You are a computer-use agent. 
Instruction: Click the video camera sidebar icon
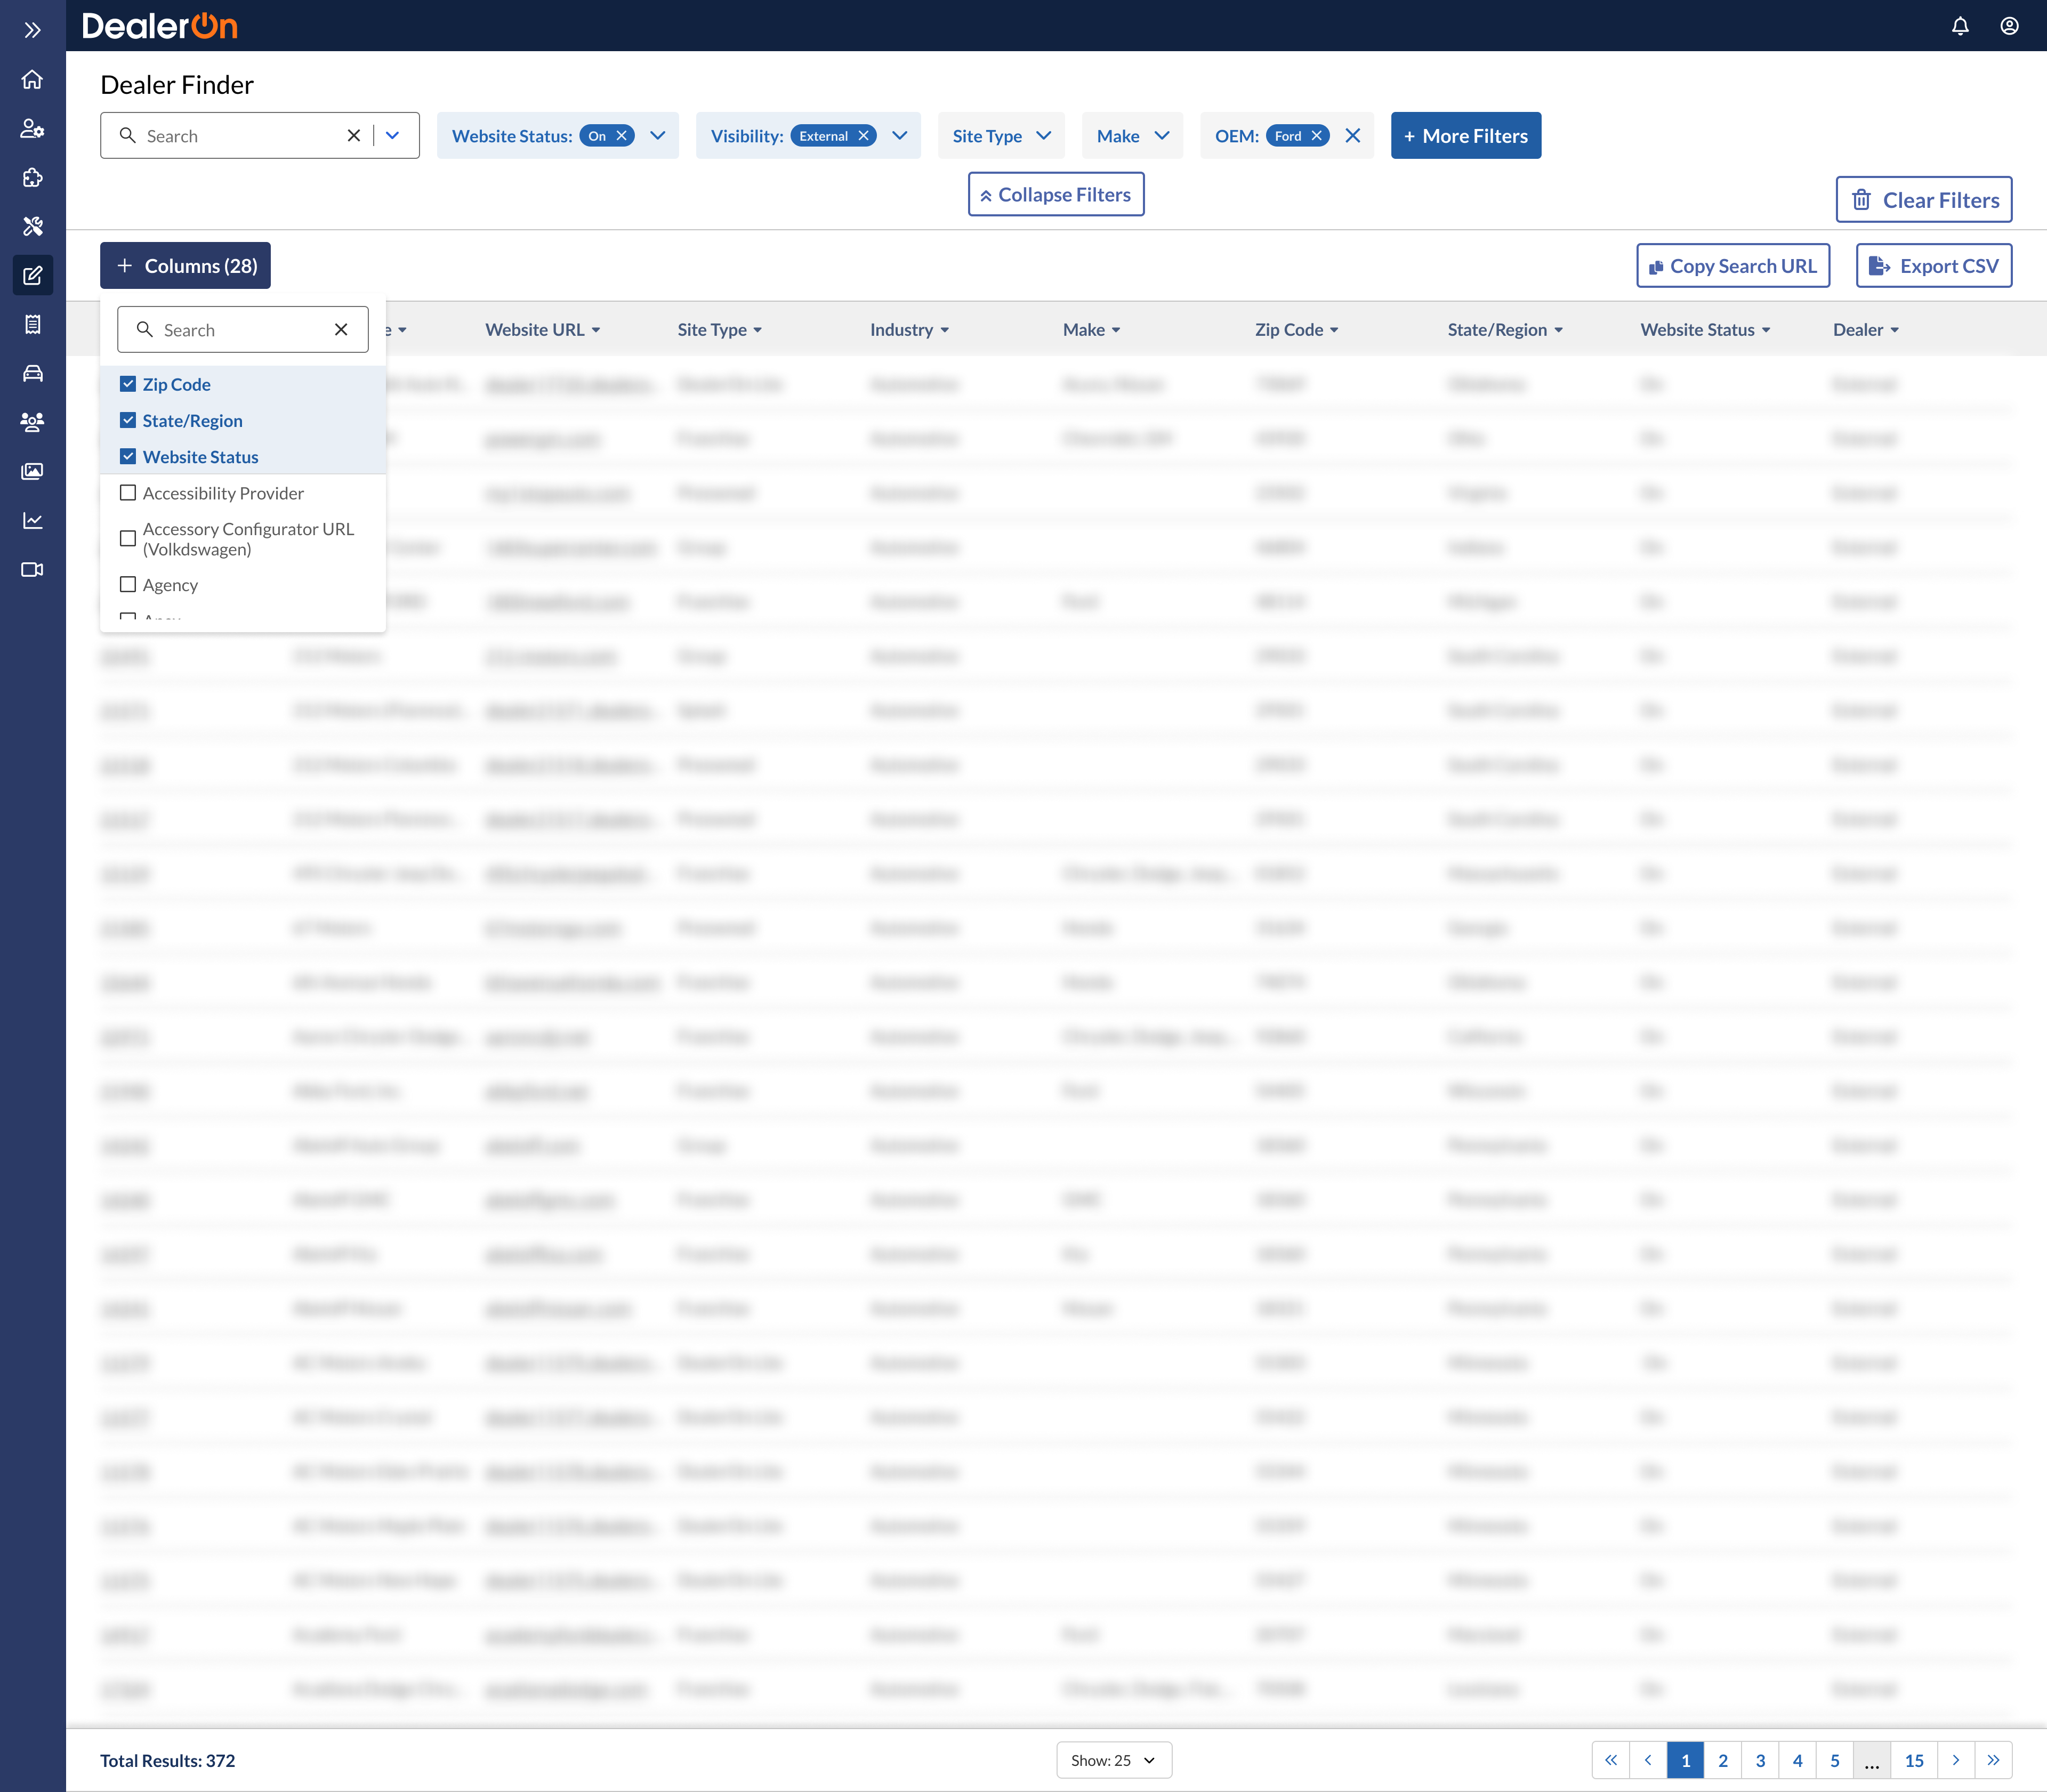pos(32,569)
